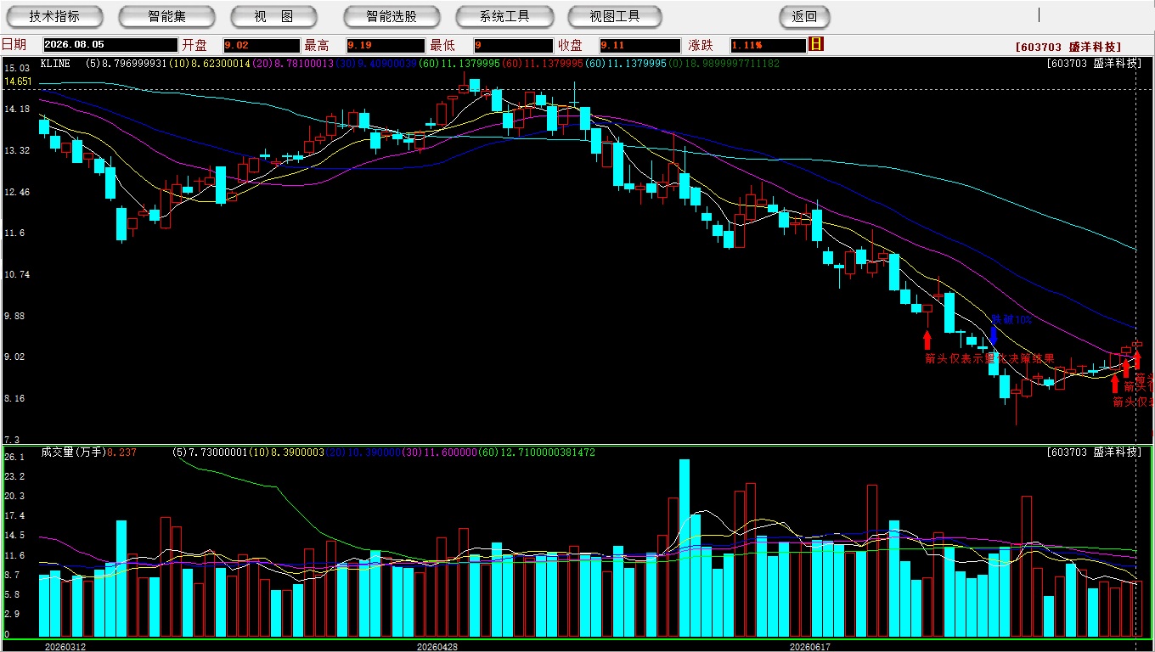The width and height of the screenshot is (1155, 652).
Task: Click the volume (60)12.7100000381472 value
Action: pyautogui.click(x=538, y=452)
